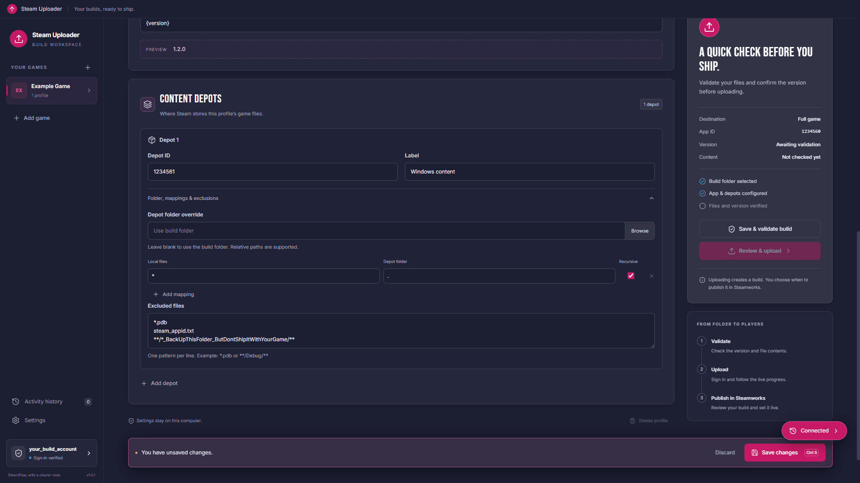Add a new game with plus icon
Image resolution: width=860 pixels, height=483 pixels.
pyautogui.click(x=88, y=68)
